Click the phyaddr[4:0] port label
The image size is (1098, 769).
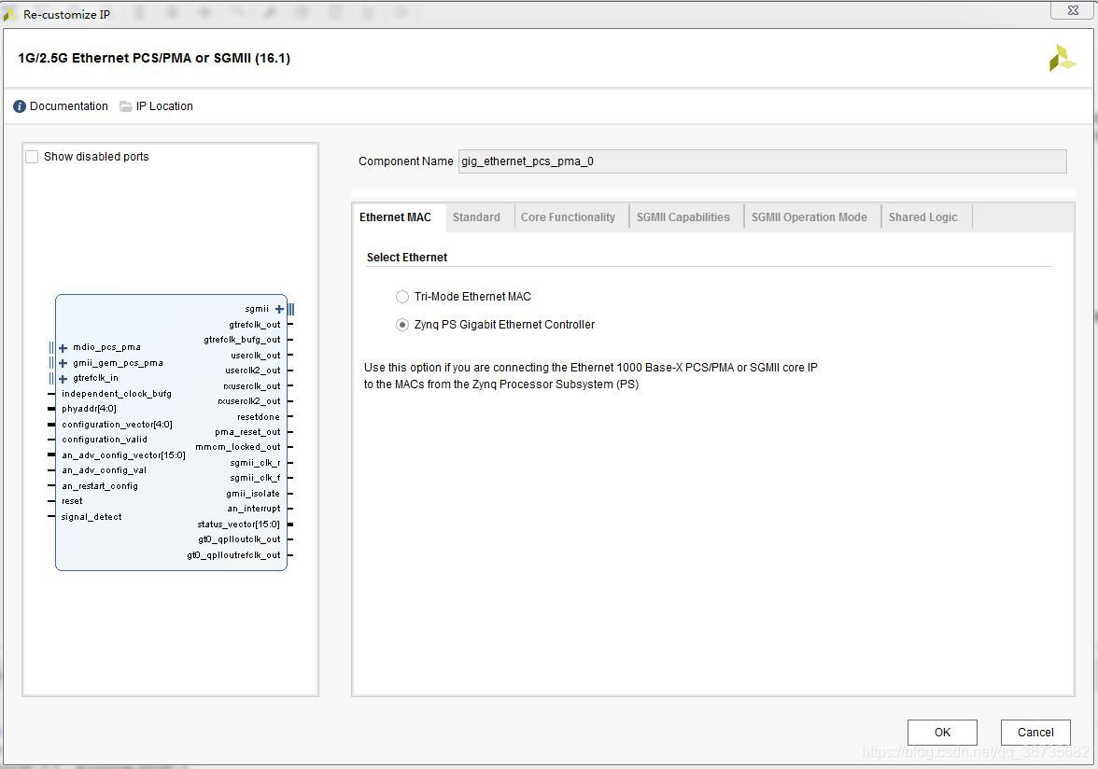click(89, 409)
